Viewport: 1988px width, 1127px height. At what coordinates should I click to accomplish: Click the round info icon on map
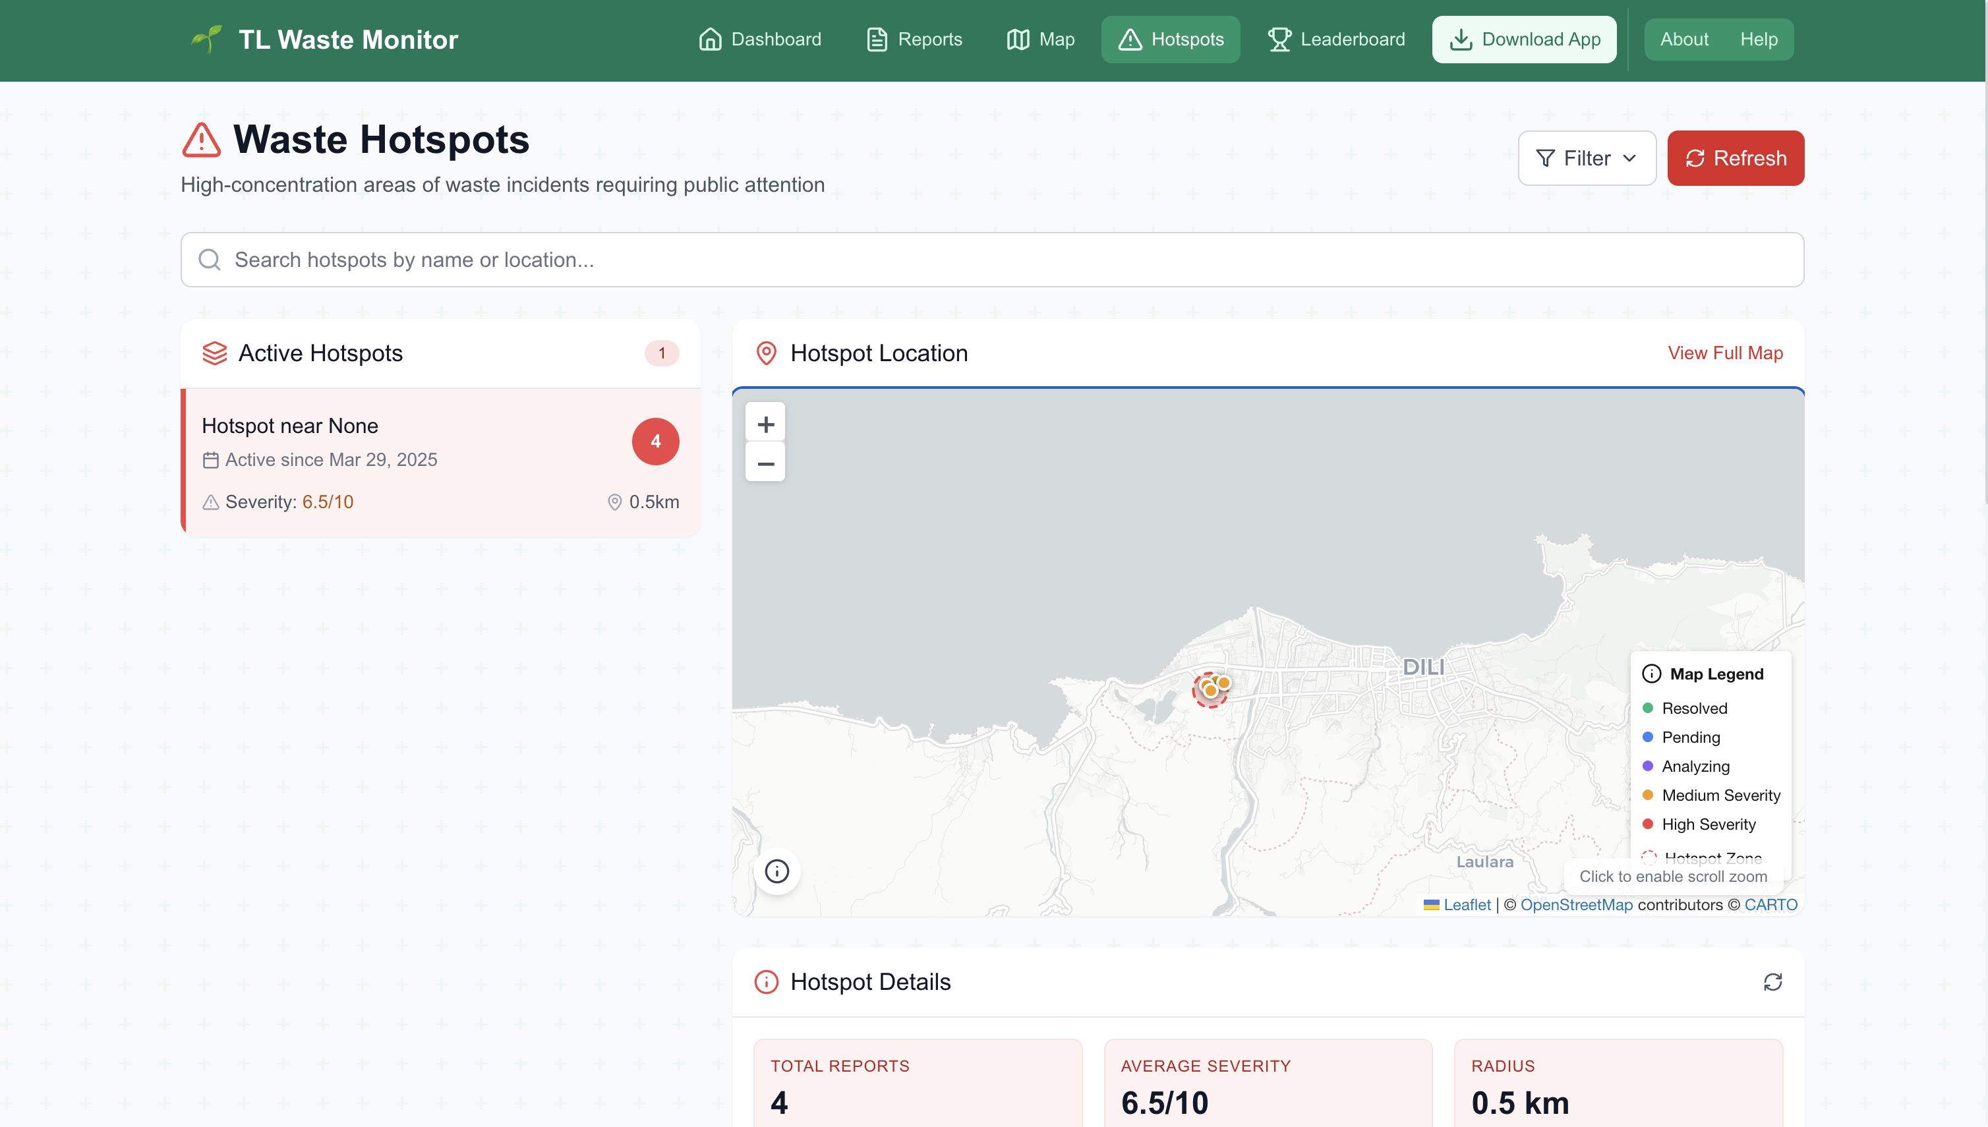[x=776, y=871]
